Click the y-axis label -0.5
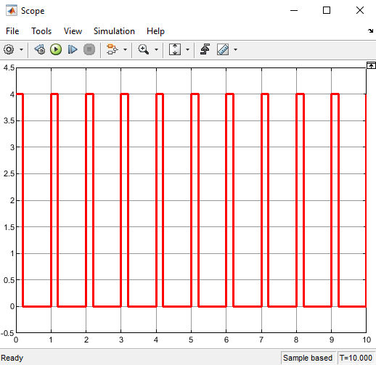This screenshot has width=376, height=365. point(7,333)
